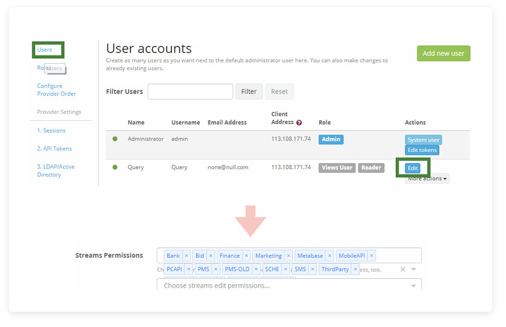Click the Filter button
Screen dimensions: 506x327
[249, 92]
